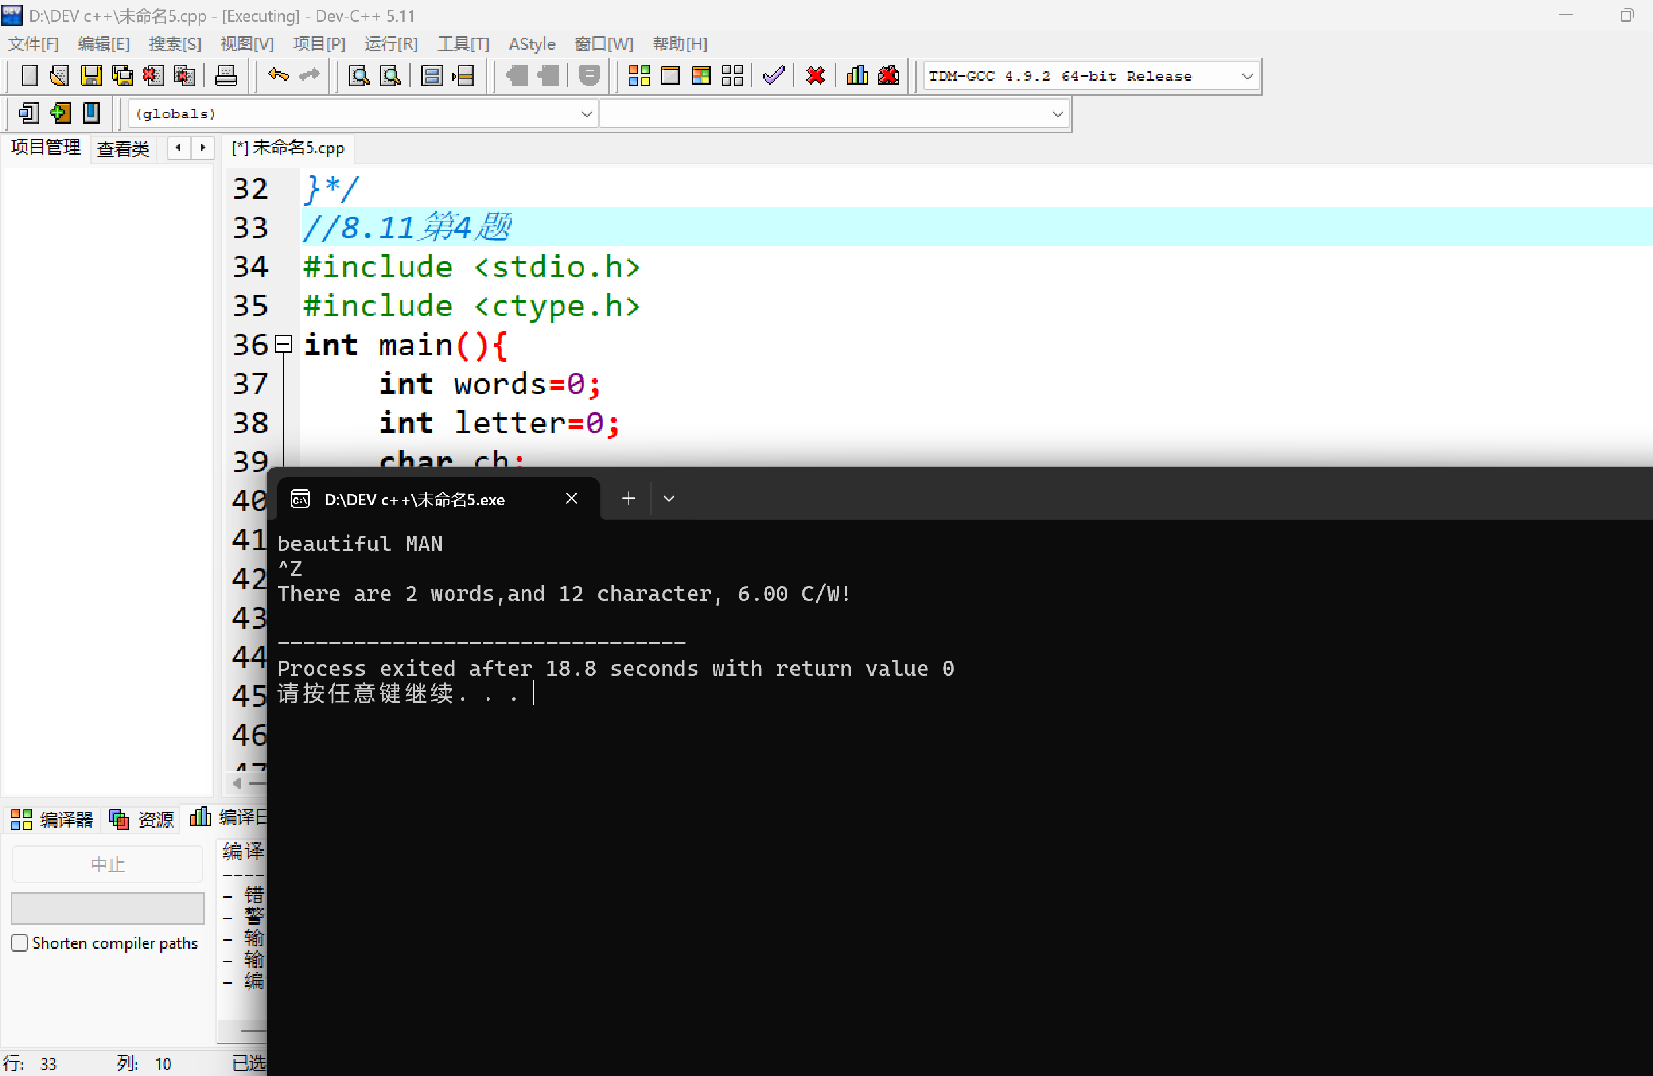Click the Print icon in toolbar
This screenshot has height=1076, width=1653.
[x=225, y=75]
